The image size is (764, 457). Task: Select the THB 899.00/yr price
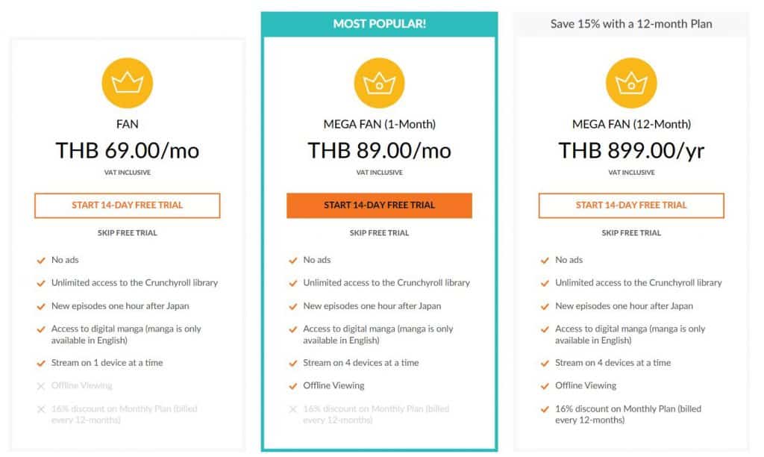(631, 151)
